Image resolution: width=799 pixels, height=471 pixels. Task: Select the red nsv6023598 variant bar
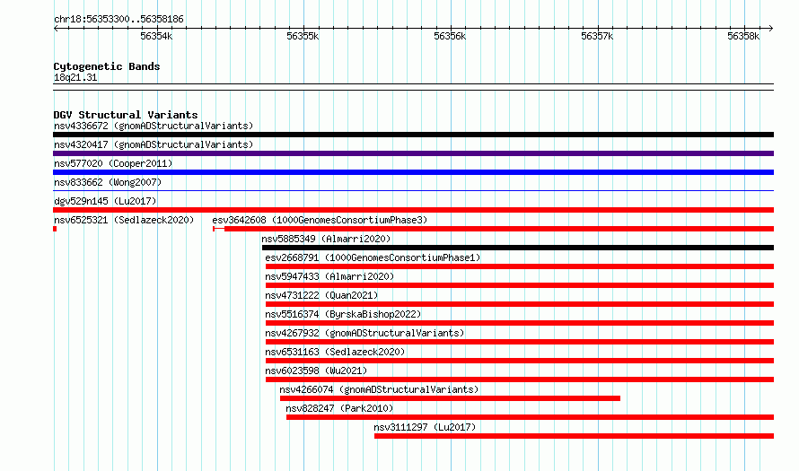[x=520, y=379]
